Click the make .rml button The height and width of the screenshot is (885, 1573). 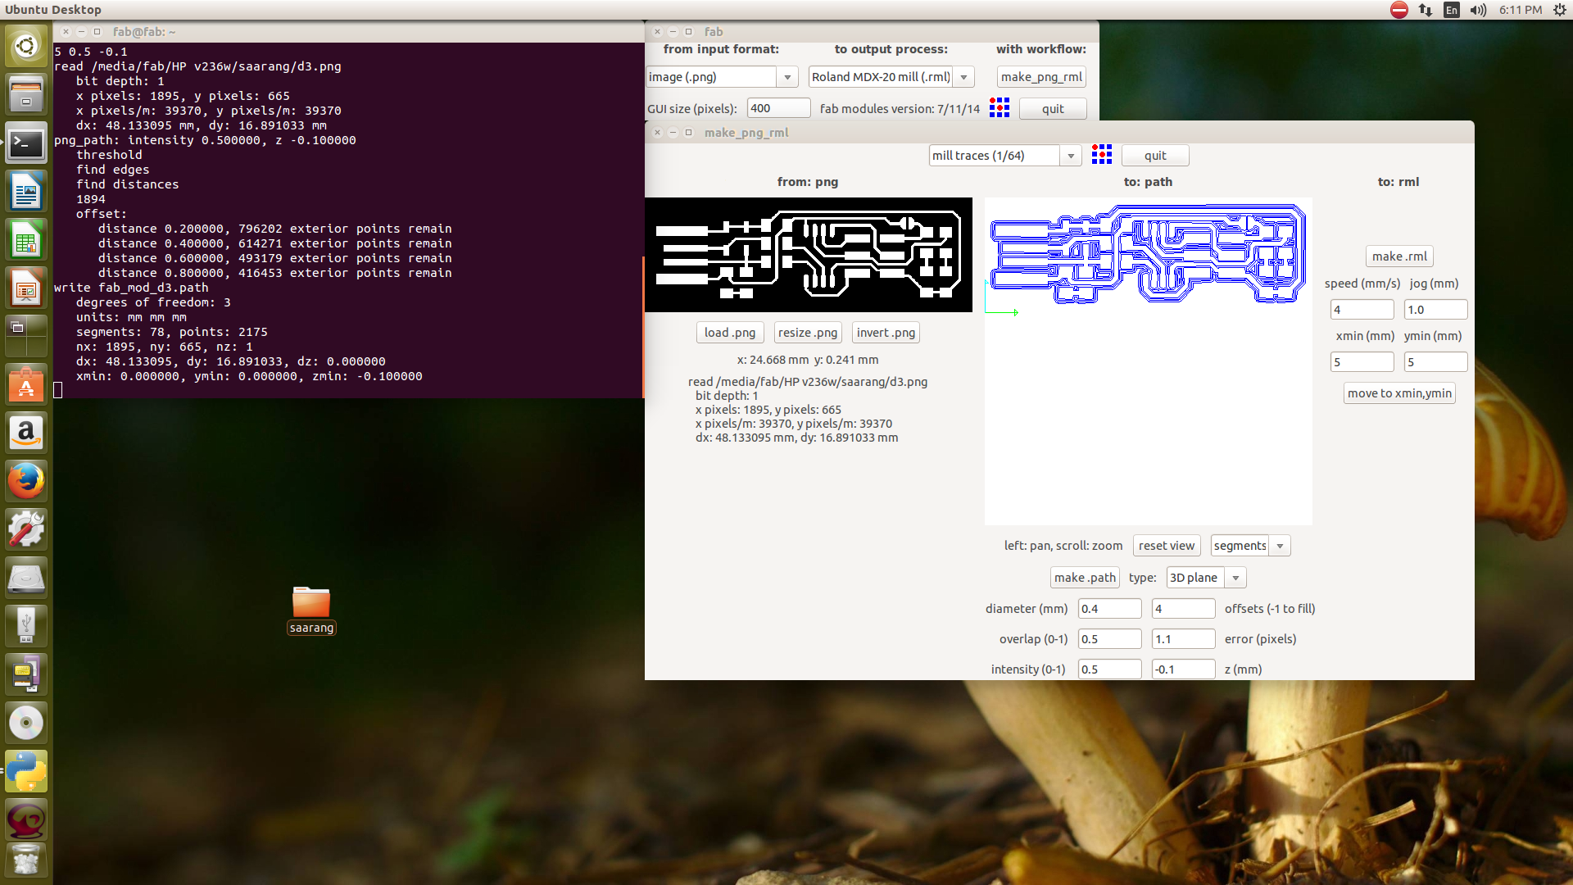coord(1399,256)
